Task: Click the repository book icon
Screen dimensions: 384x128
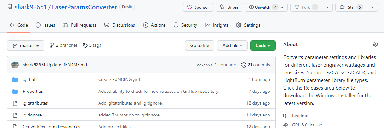Action: click(x=10, y=7)
